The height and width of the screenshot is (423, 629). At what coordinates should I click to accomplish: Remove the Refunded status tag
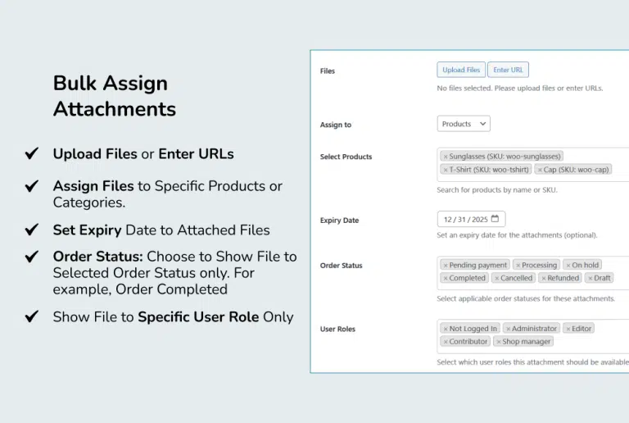click(544, 279)
